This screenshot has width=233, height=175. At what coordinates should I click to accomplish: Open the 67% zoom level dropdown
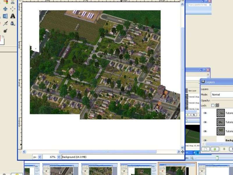click(59, 157)
